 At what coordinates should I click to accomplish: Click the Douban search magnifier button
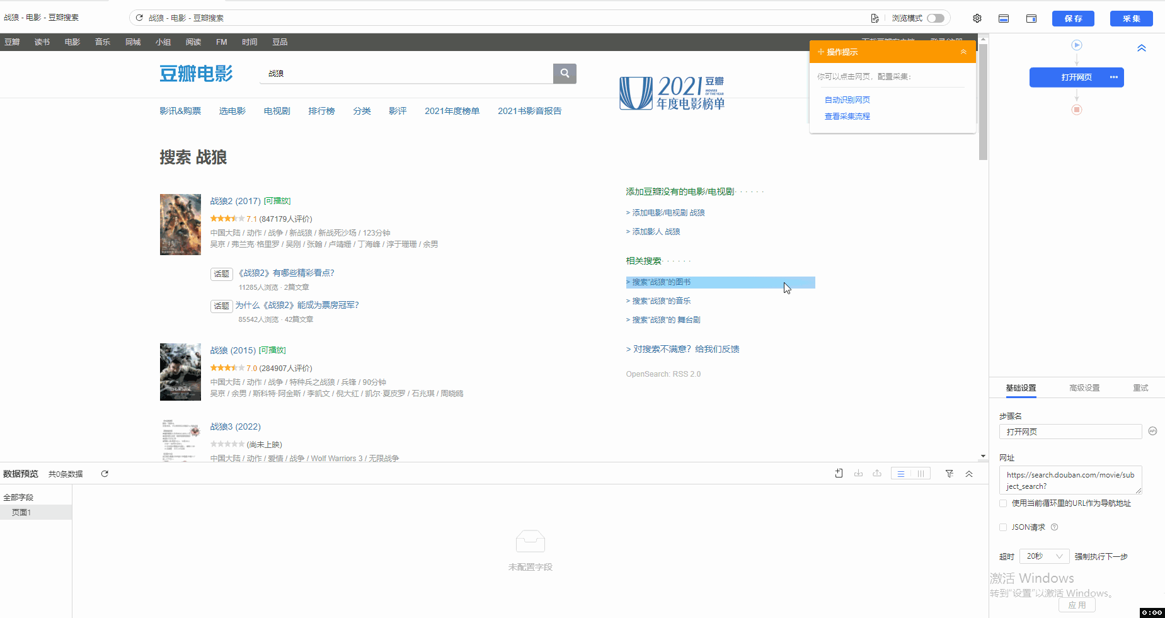(x=565, y=73)
